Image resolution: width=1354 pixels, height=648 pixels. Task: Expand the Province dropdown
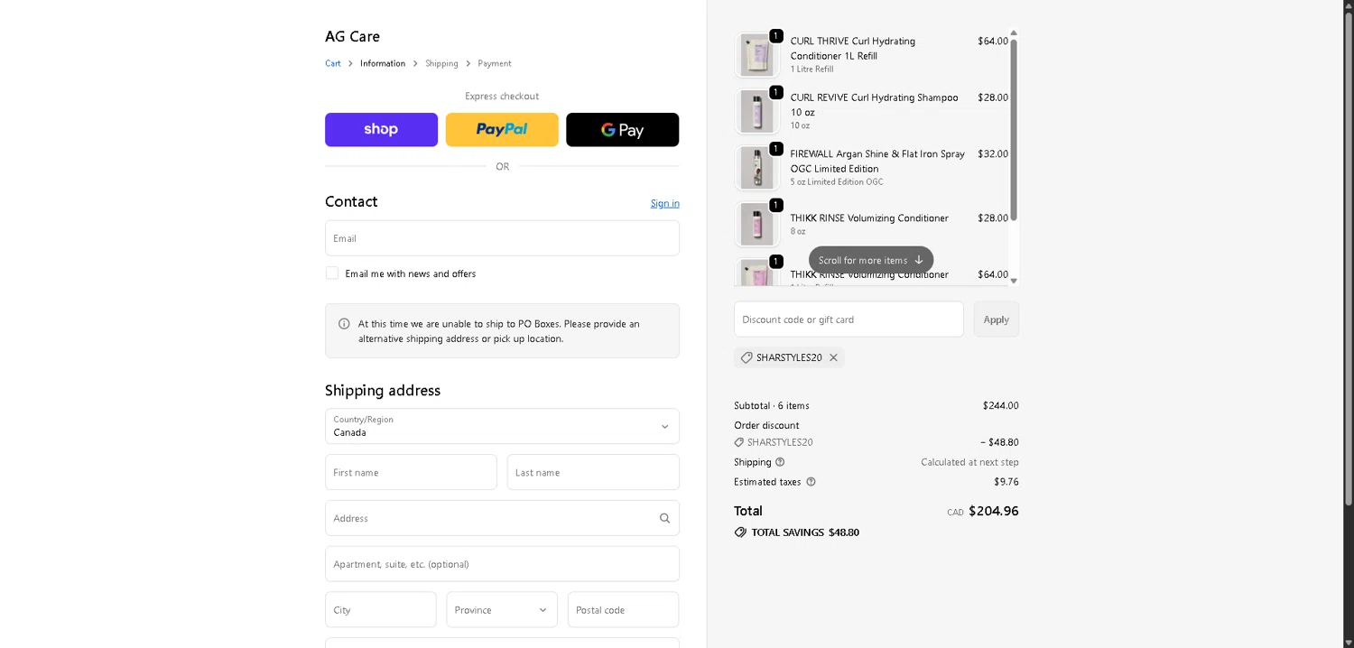[501, 610]
